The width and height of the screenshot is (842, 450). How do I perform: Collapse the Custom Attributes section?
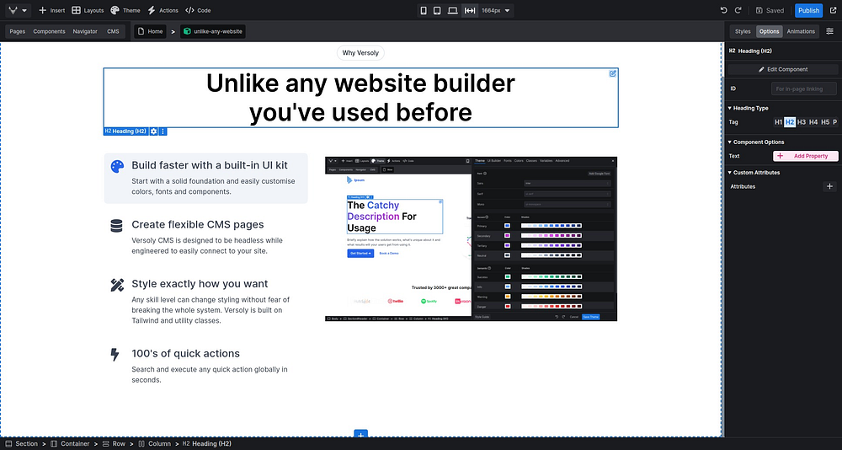[754, 173]
